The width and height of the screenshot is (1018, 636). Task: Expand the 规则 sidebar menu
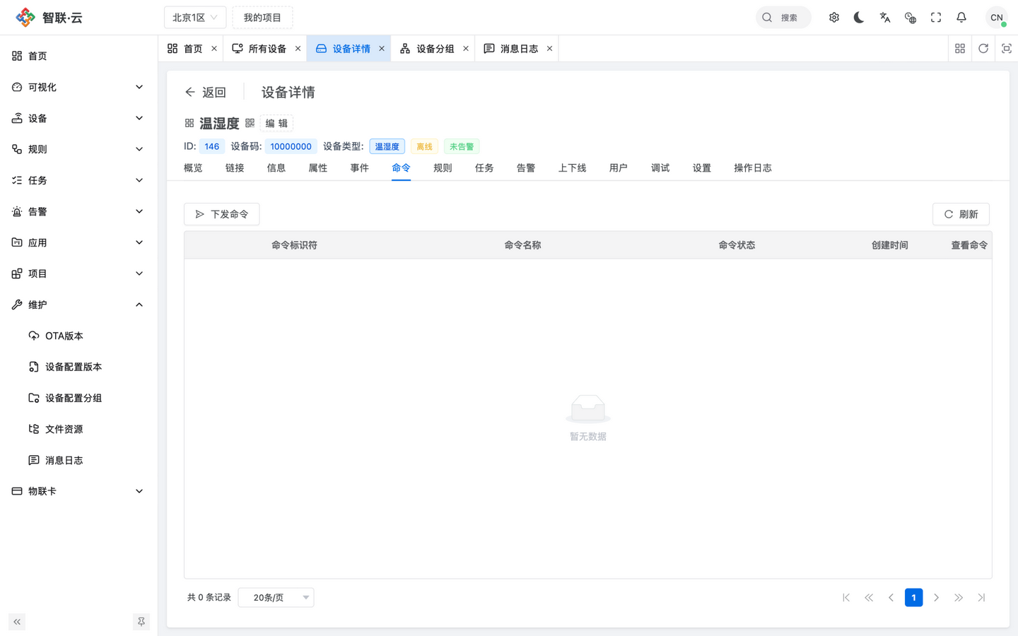(x=78, y=149)
